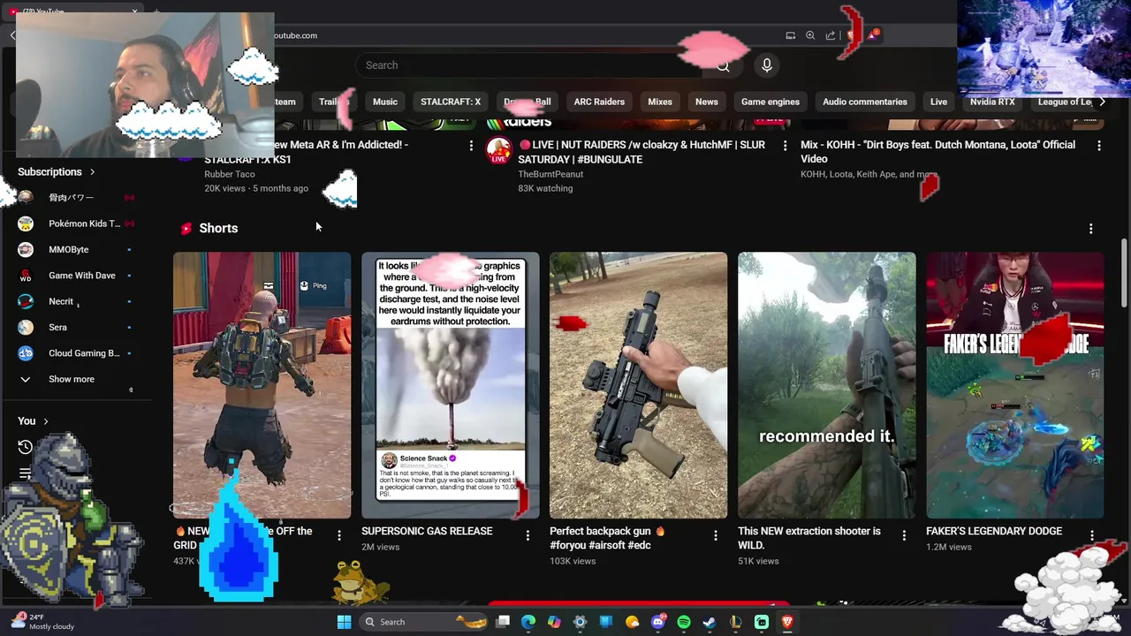The width and height of the screenshot is (1131, 636).
Task: Open TheBurntPeanut channel name link
Action: point(550,174)
